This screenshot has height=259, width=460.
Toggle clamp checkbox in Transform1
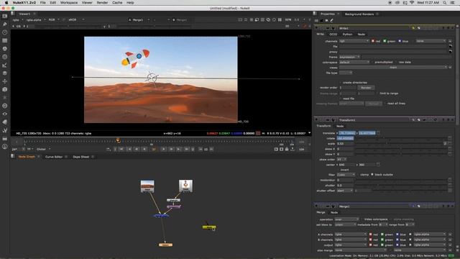(358, 174)
